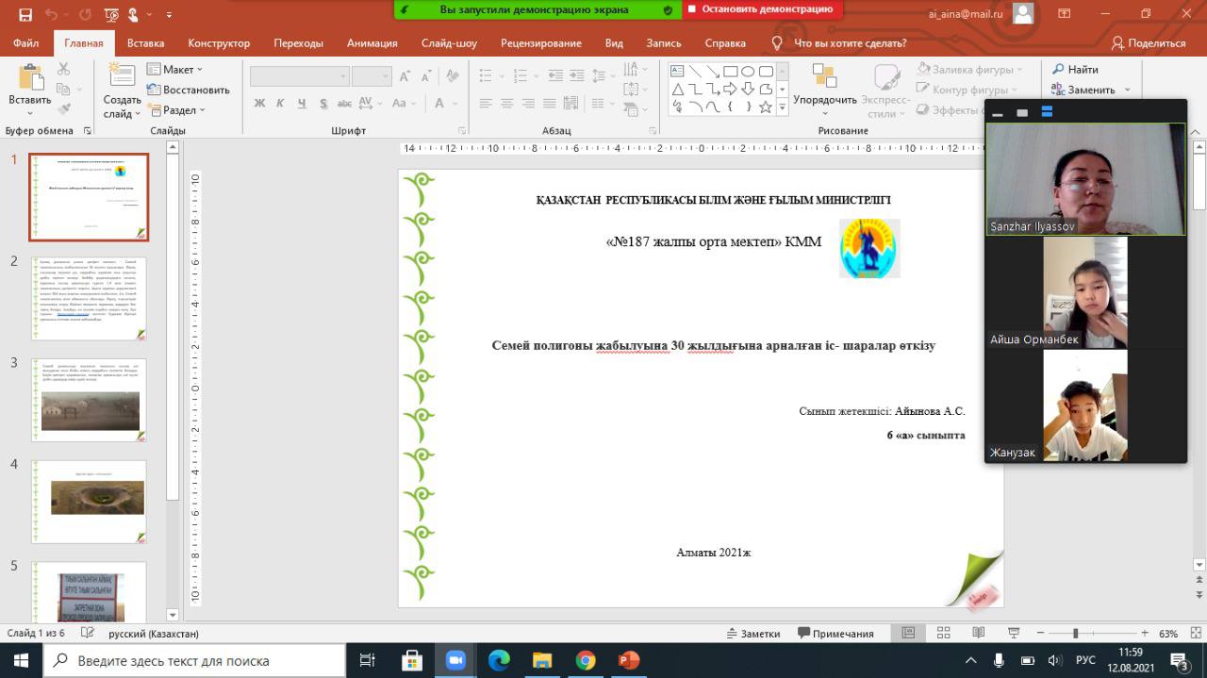
Task: Click the Упорядочить (Arrange) icon
Action: coord(824,79)
